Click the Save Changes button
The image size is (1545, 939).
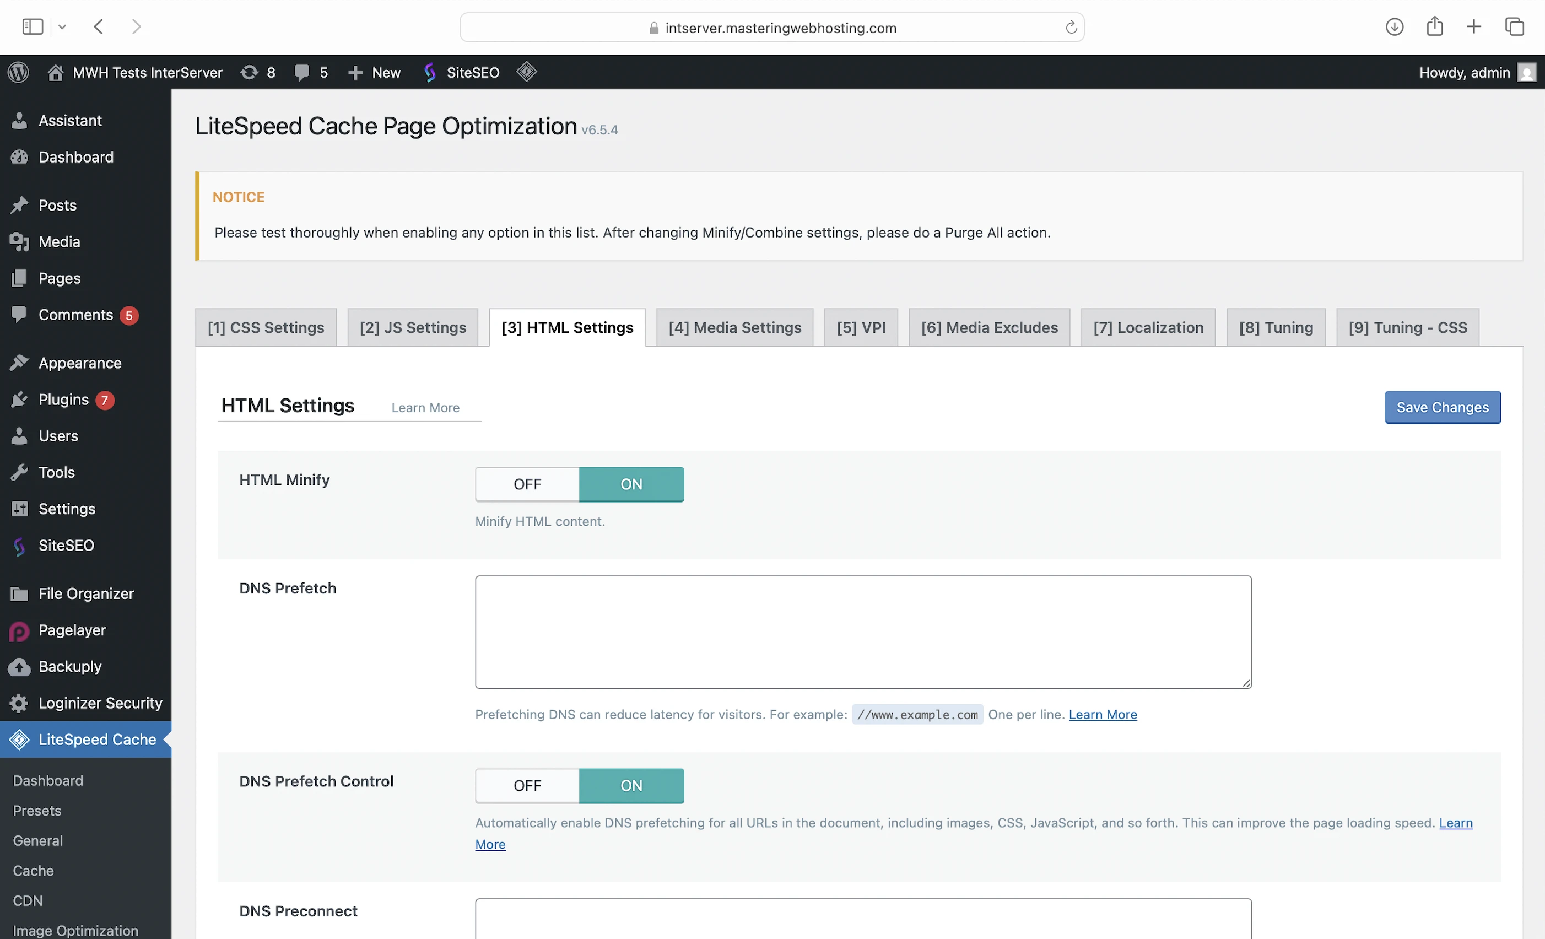[x=1442, y=407]
